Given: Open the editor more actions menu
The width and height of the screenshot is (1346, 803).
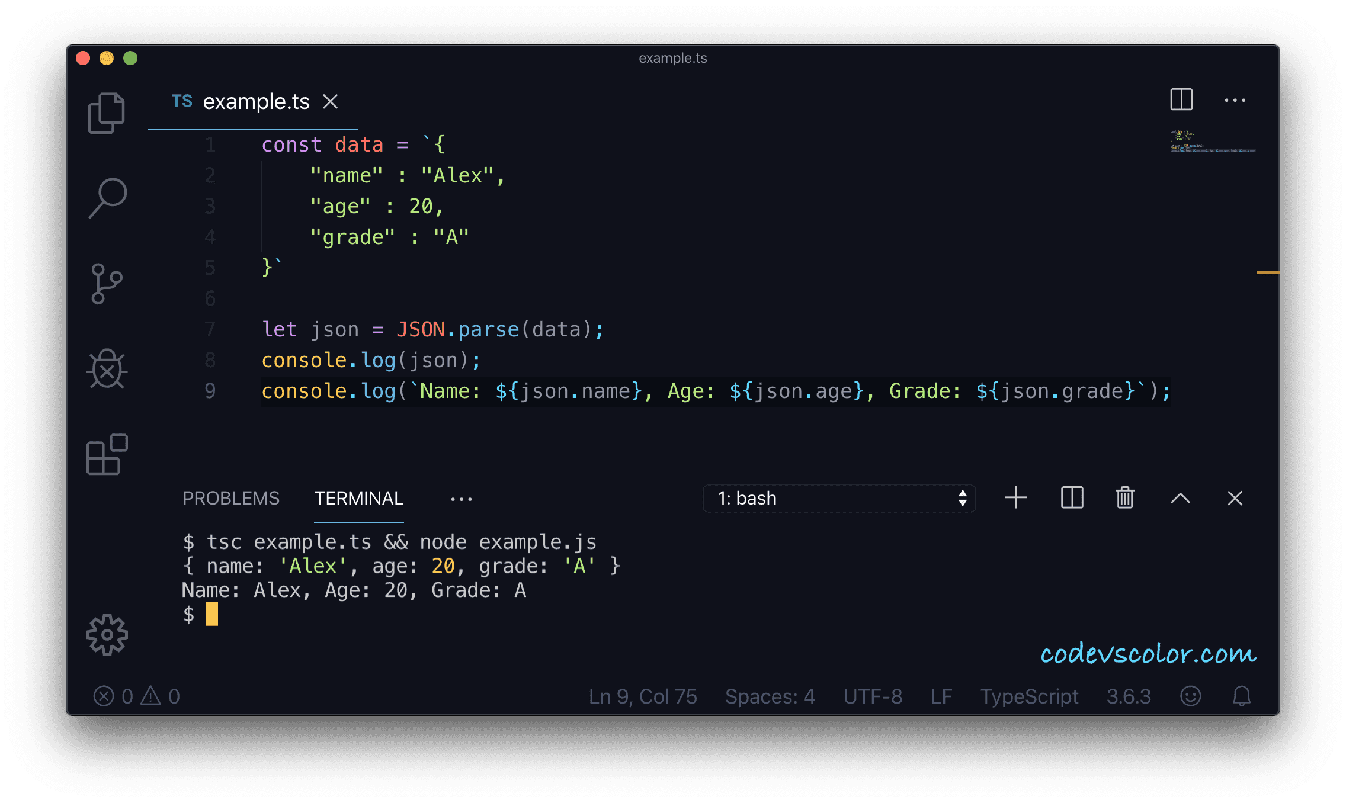Looking at the screenshot, I should pyautogui.click(x=1235, y=101).
